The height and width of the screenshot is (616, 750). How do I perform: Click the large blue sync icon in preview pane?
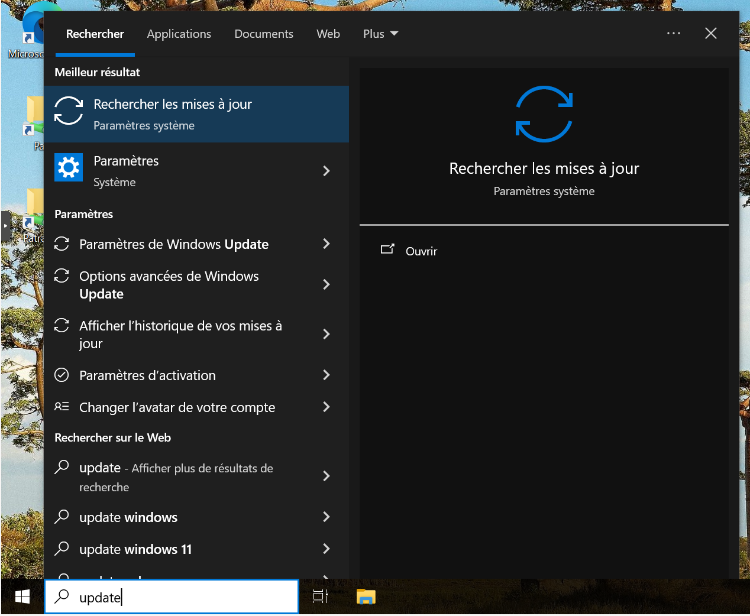pyautogui.click(x=544, y=114)
